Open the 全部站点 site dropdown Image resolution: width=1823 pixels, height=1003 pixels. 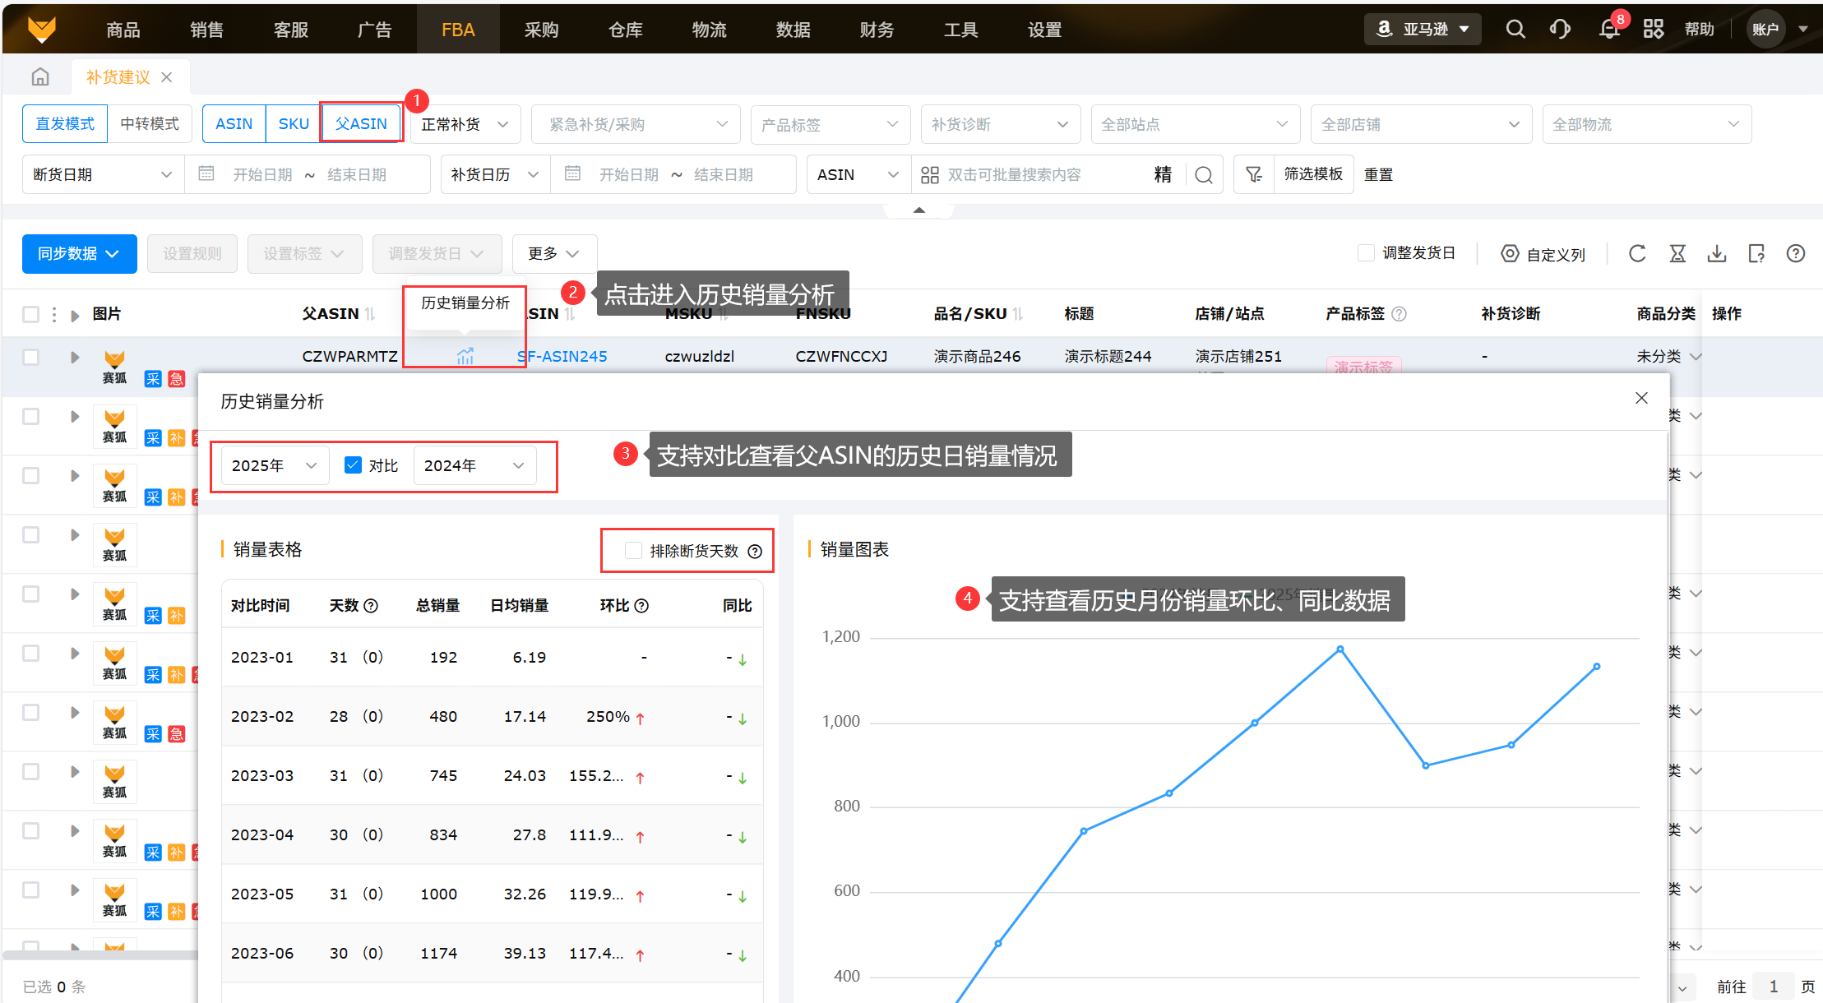1194,124
